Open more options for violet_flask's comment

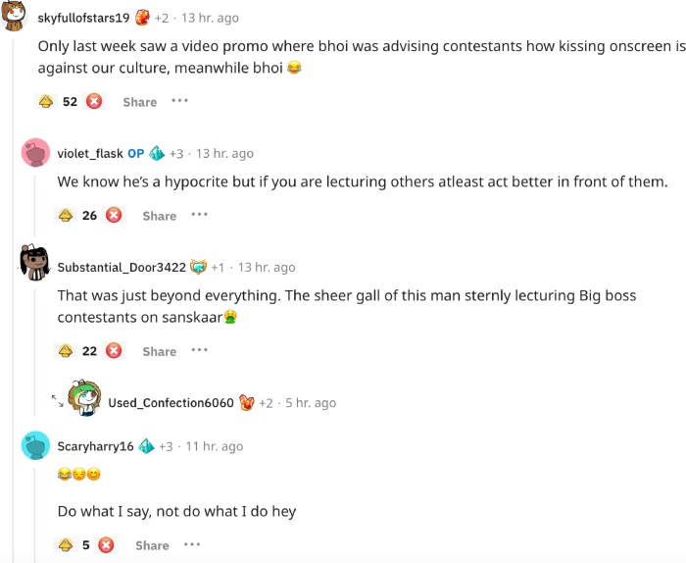coord(199,214)
